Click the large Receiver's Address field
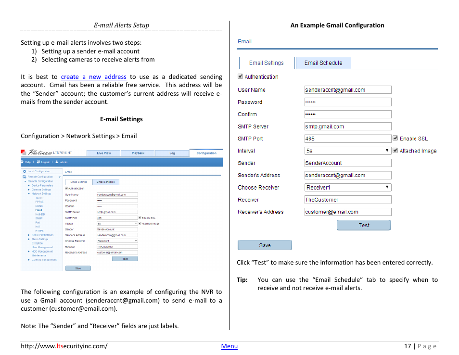Screen dimensions: 459x355 pyautogui.click(x=348, y=212)
